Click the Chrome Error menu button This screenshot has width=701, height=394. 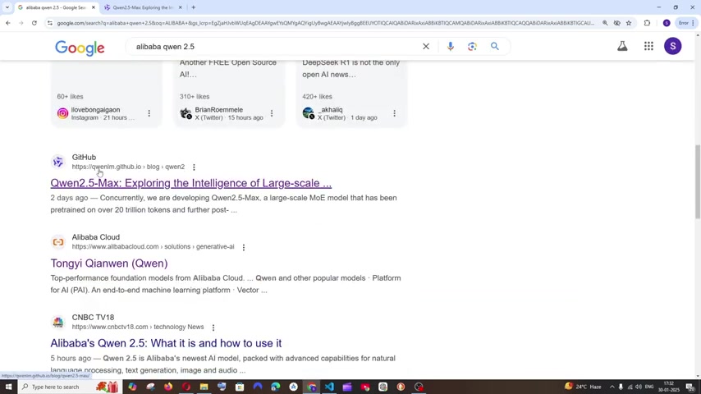686,23
